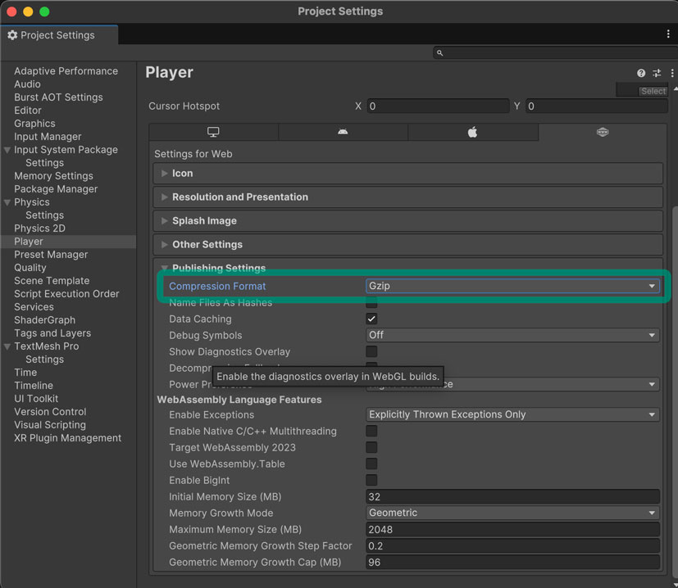
Task: Open Player help reference icon
Action: 641,73
